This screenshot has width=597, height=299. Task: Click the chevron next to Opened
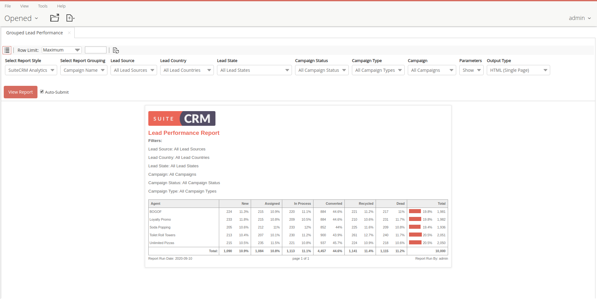coord(37,18)
